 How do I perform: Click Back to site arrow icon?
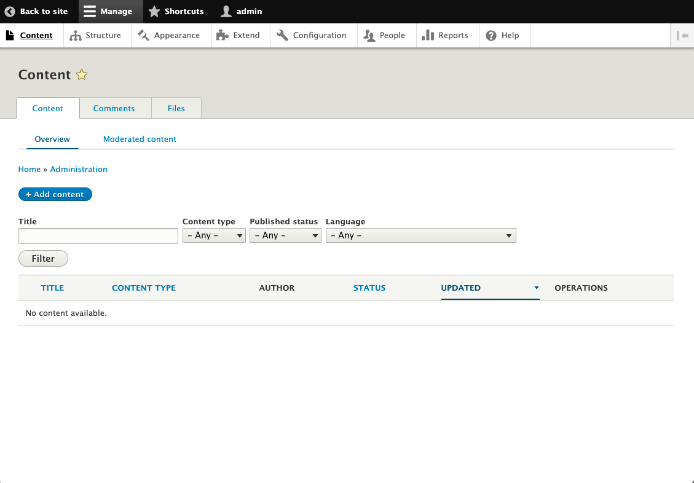click(x=9, y=11)
